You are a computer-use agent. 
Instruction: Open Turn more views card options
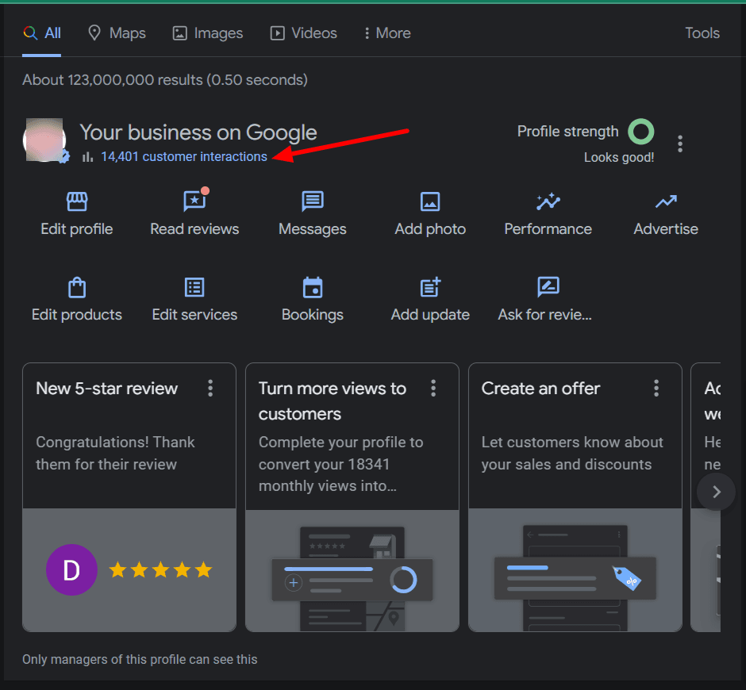433,388
